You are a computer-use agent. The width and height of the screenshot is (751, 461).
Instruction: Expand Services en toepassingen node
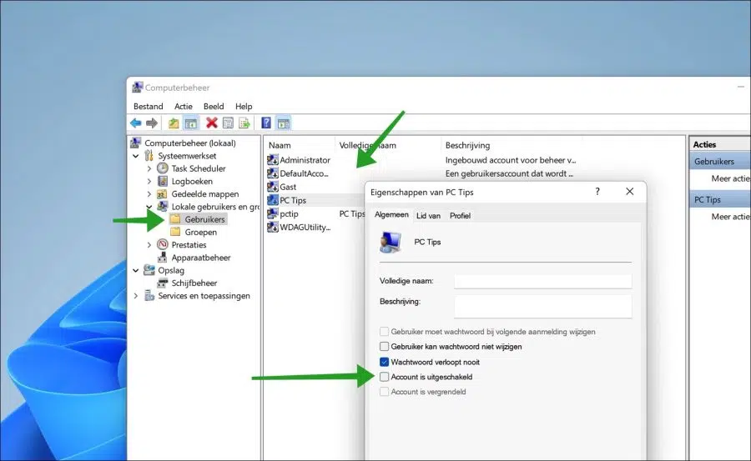click(x=135, y=296)
